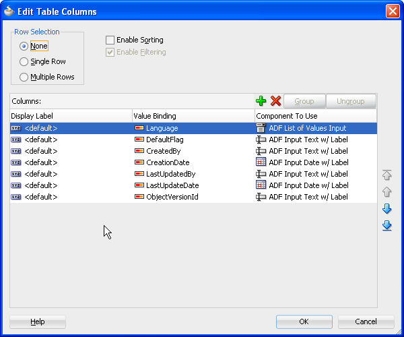Viewport: 404px width, 337px height.
Task: Click the label icon in CreatedBy row
Action: pos(16,151)
